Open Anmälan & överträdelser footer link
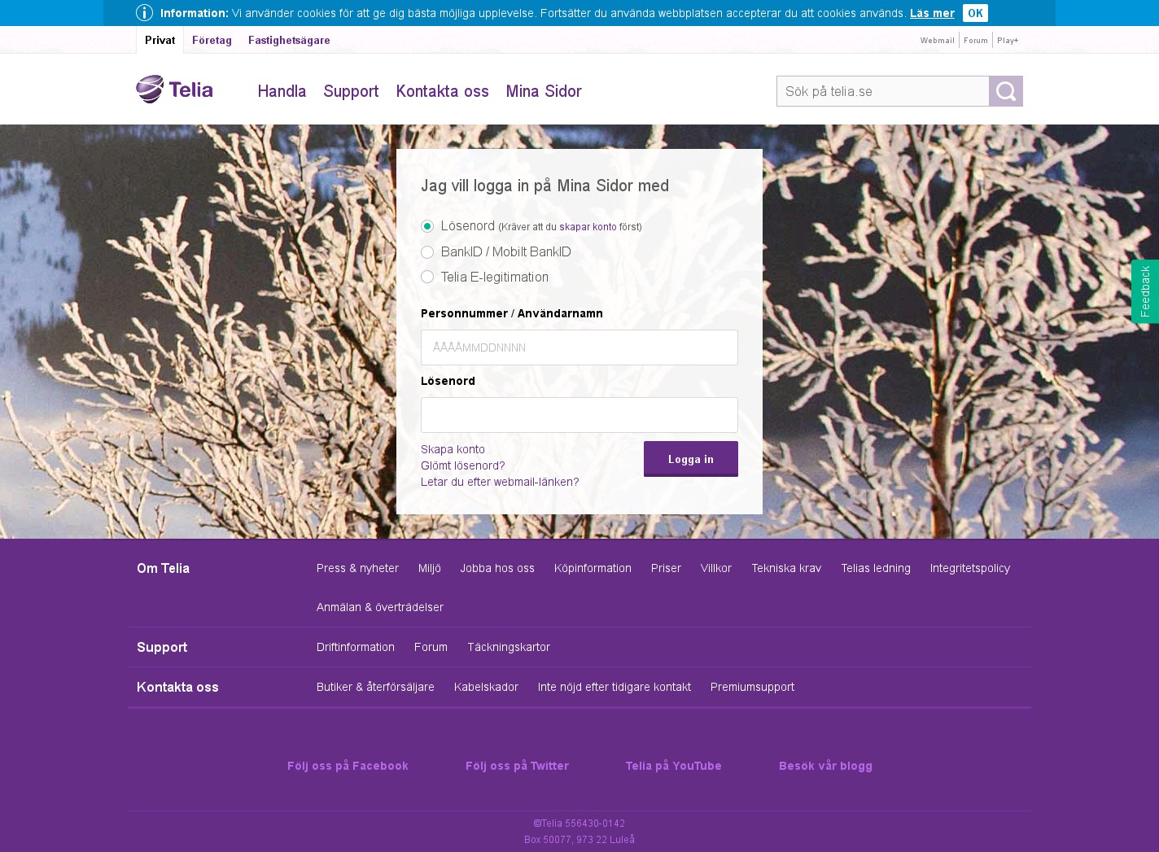The height and width of the screenshot is (852, 1159). pyautogui.click(x=380, y=607)
